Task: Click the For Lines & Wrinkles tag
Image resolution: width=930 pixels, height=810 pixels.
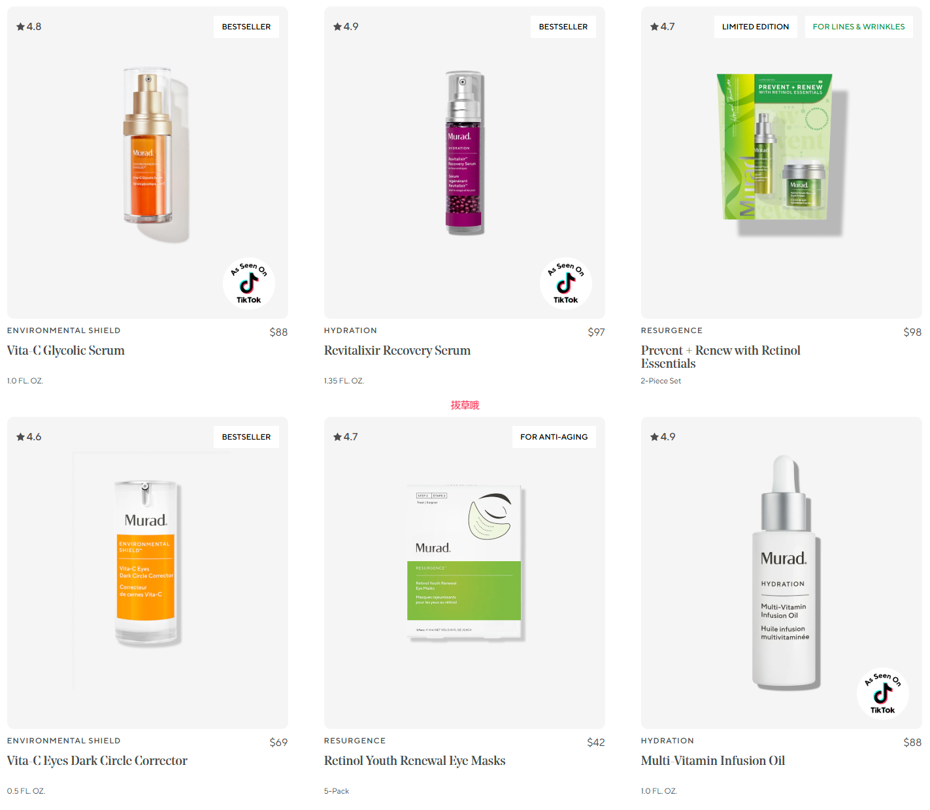Action: pos(859,27)
